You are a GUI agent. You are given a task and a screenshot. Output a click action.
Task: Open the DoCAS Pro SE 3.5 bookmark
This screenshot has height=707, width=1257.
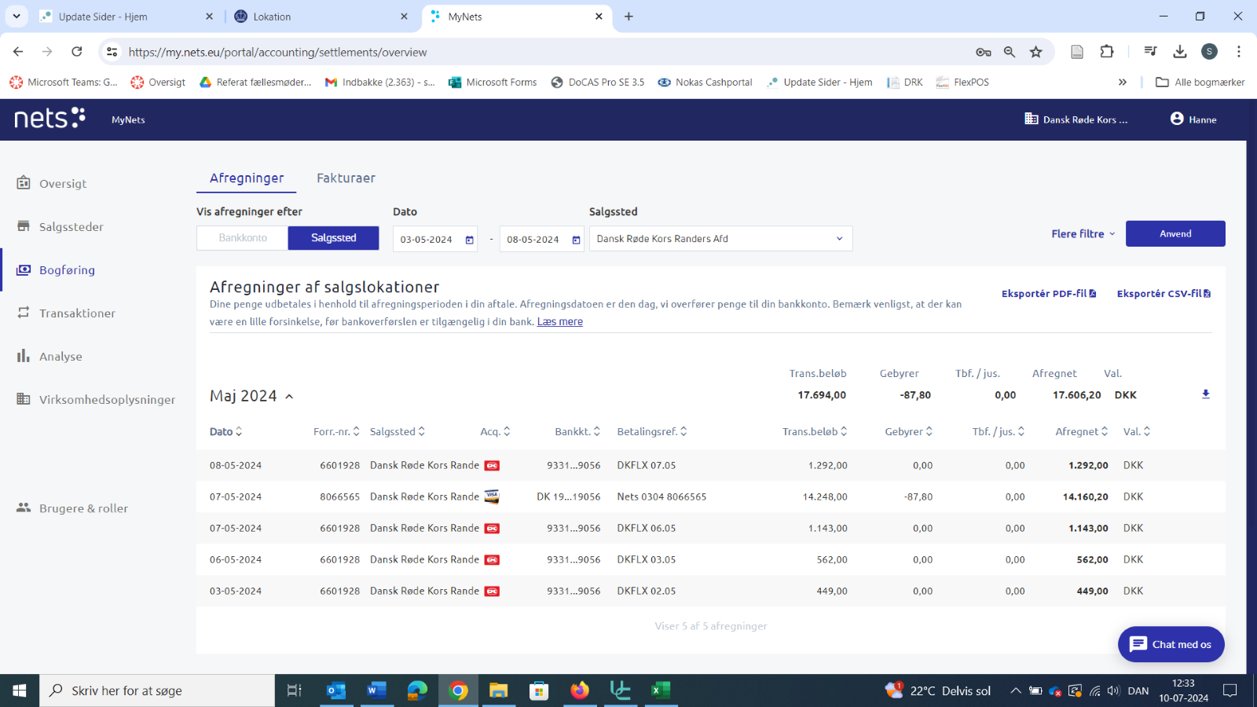[x=598, y=82]
